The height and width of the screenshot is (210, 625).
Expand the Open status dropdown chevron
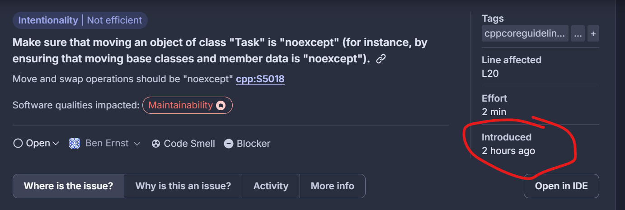point(56,144)
